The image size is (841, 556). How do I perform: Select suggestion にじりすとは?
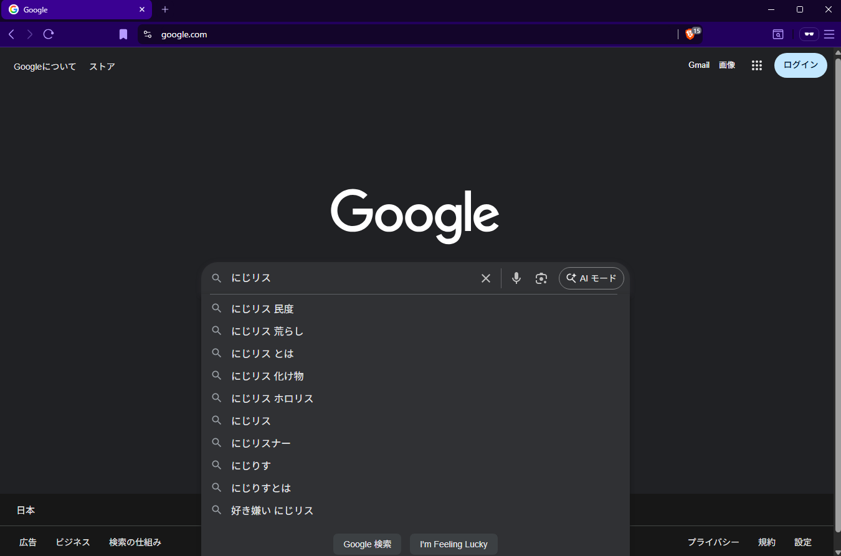point(415,488)
